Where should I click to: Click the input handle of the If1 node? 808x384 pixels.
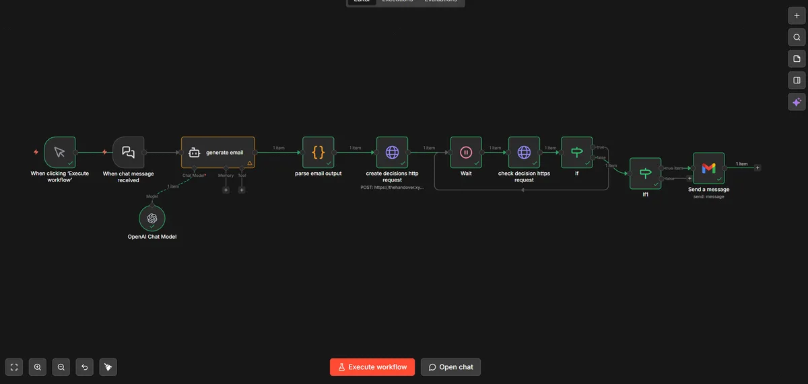[630, 174]
